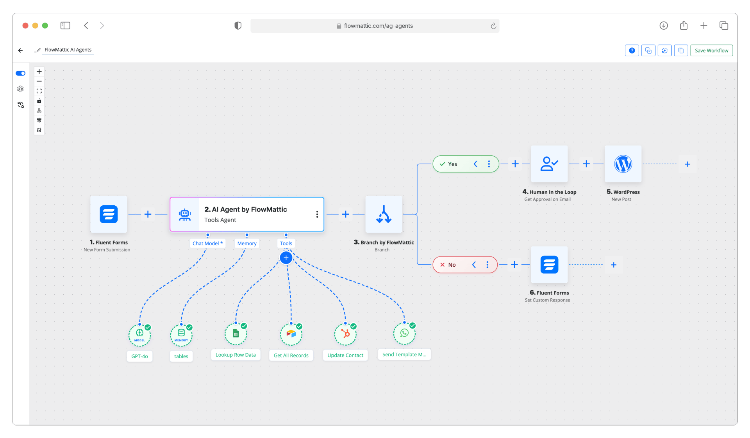The width and height of the screenshot is (750, 438).
Task: Add a new tool via the plus under Tools
Action: click(286, 257)
